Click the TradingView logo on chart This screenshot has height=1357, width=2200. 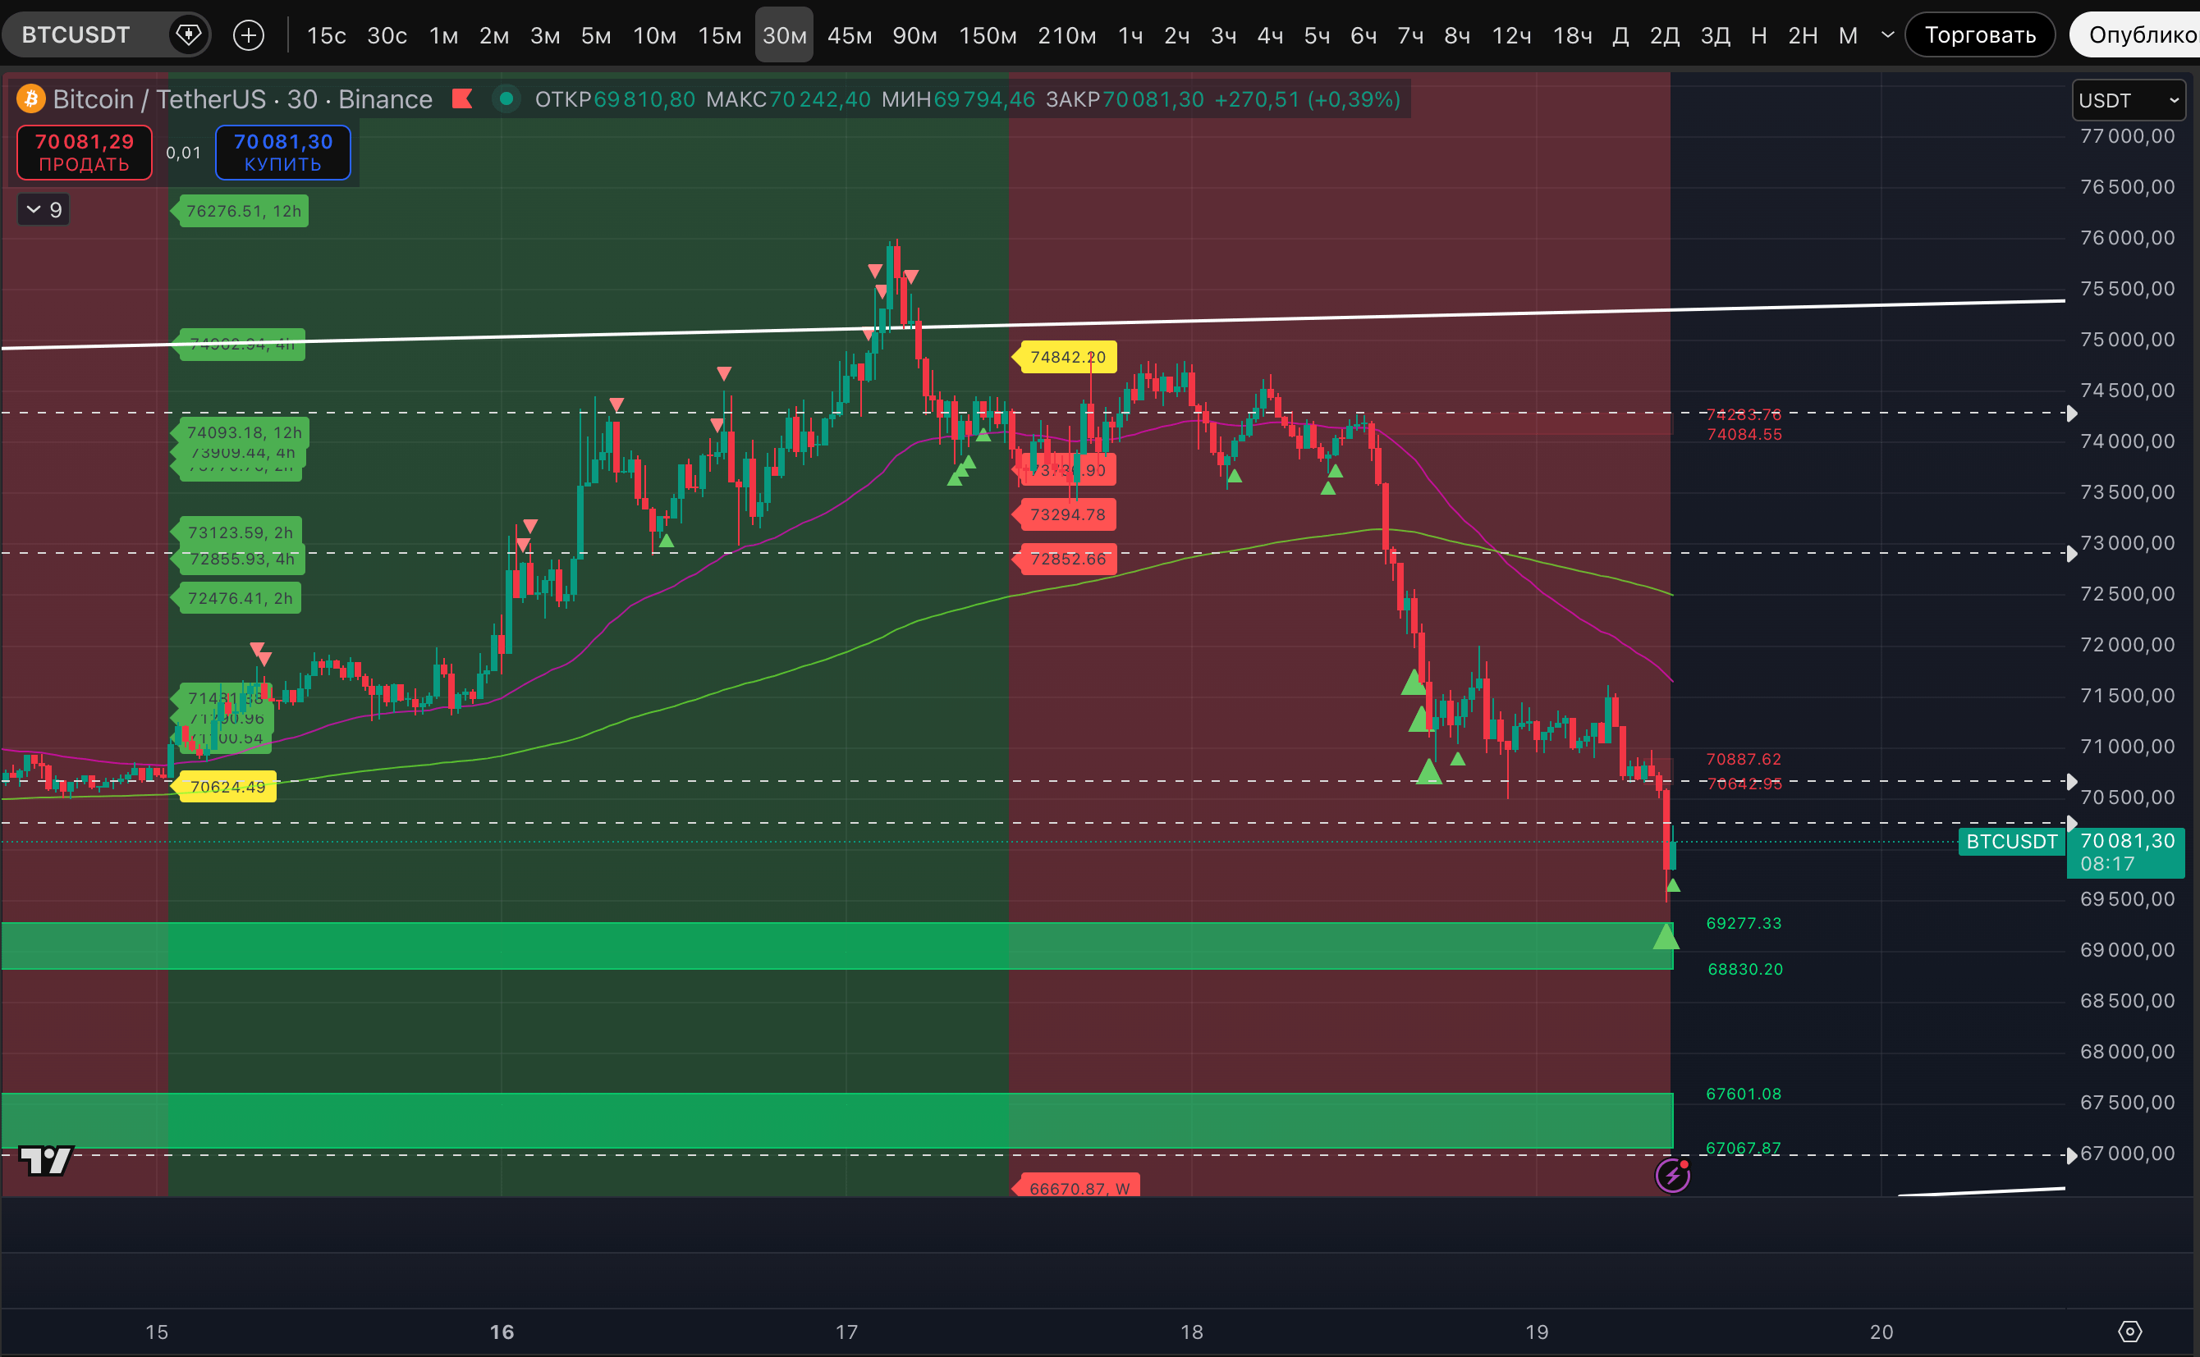[45, 1160]
